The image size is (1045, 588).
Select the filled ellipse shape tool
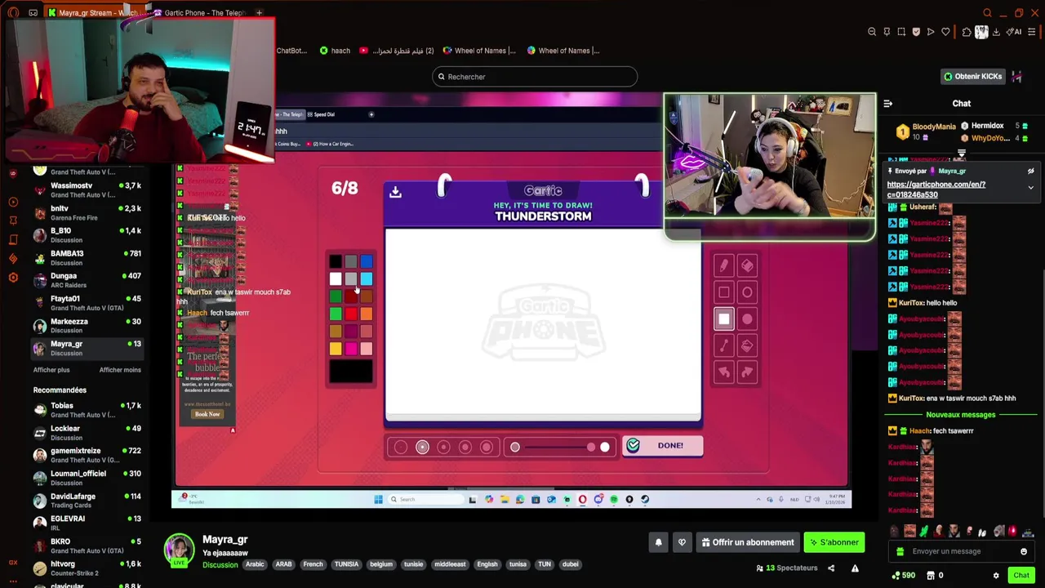tap(747, 318)
